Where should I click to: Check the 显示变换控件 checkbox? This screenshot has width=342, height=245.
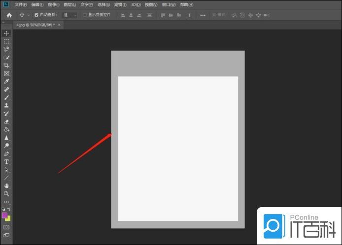[85, 15]
